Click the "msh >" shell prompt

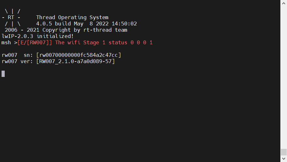tap(9, 43)
